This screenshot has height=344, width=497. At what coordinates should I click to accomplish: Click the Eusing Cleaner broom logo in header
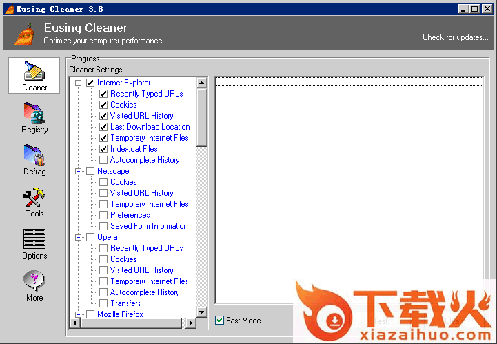pyautogui.click(x=24, y=34)
